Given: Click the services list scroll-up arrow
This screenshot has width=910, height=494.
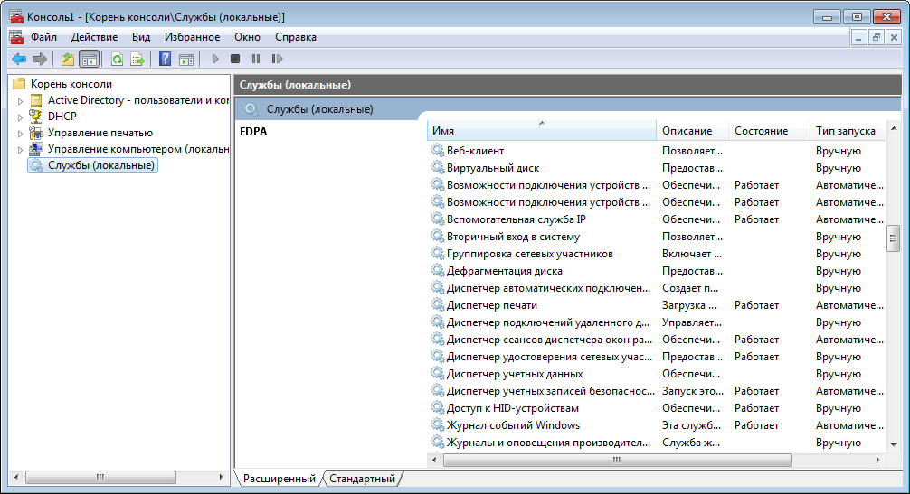Looking at the screenshot, I should tap(893, 128).
